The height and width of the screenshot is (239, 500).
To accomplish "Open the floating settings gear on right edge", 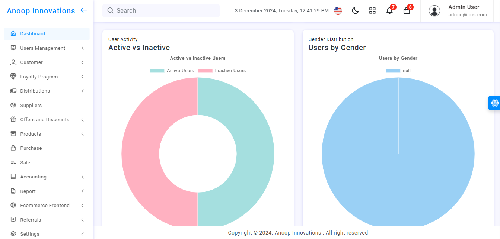I will (x=494, y=103).
